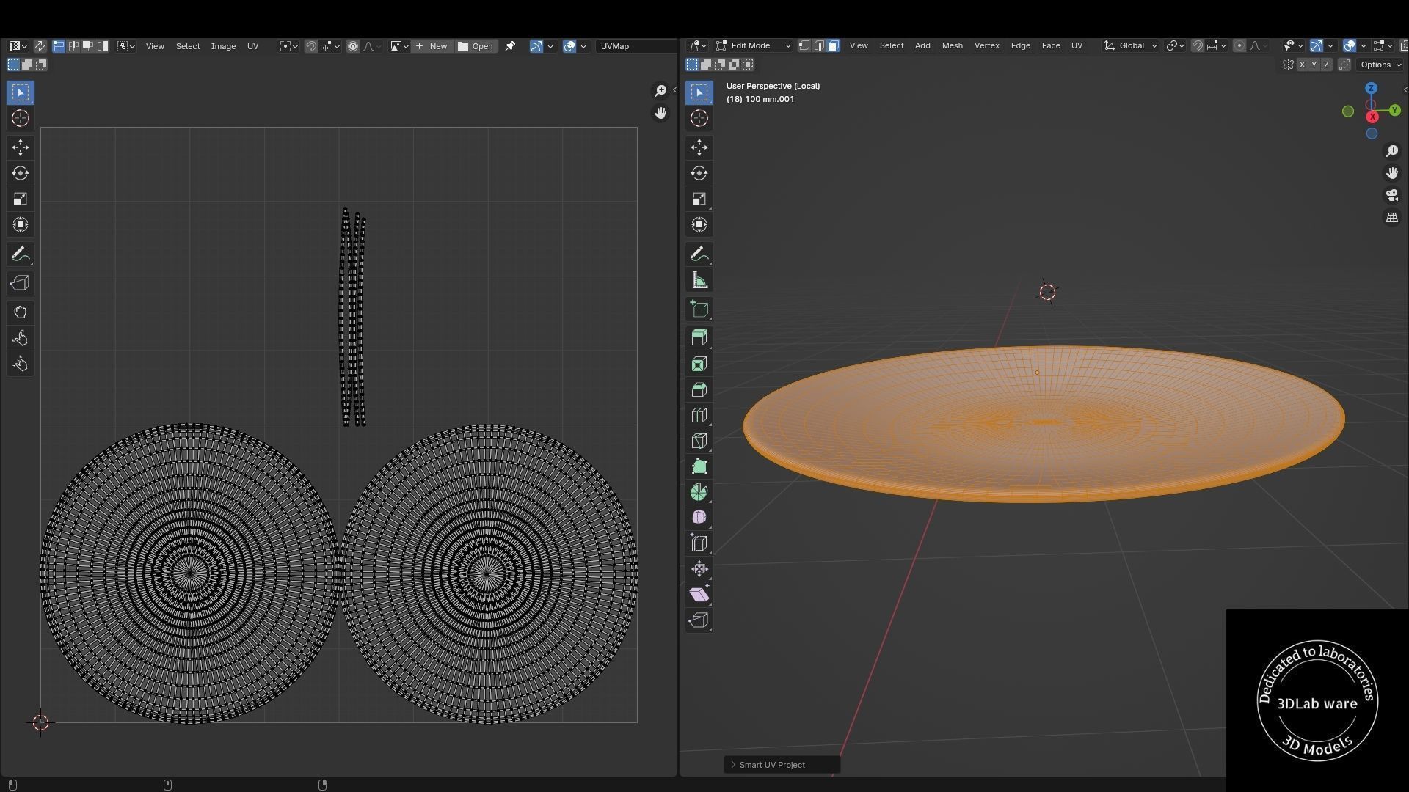Toggle X-axis mesh symmetry
The width and height of the screenshot is (1409, 792).
pos(1302,65)
